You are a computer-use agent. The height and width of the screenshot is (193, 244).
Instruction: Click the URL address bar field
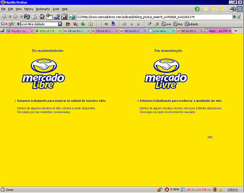tap(155, 17)
